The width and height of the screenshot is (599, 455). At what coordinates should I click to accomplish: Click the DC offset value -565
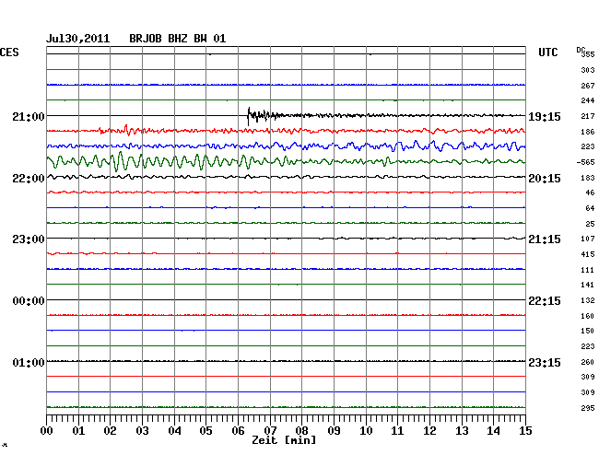585,162
